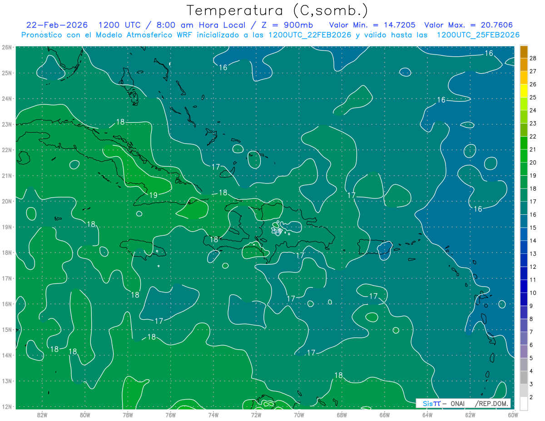545x421 pixels.
Task: Click the contour label "19" near Cuba
Action: (x=154, y=195)
